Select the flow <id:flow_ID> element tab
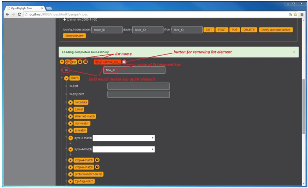The width and height of the screenshot is (308, 188). click(107, 62)
